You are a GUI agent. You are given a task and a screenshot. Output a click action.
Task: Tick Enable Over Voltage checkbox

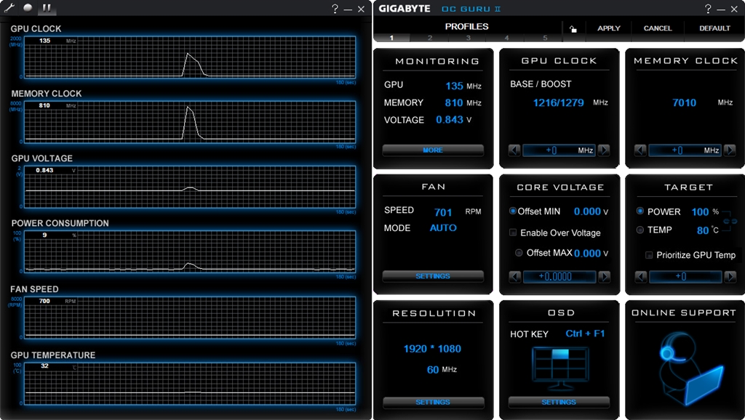point(513,233)
